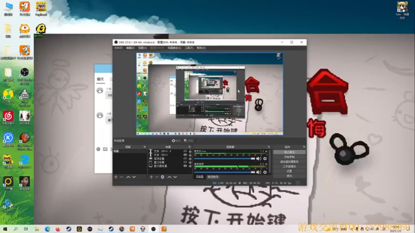Open the OBS Studio desktop shortcut

click(x=25, y=76)
